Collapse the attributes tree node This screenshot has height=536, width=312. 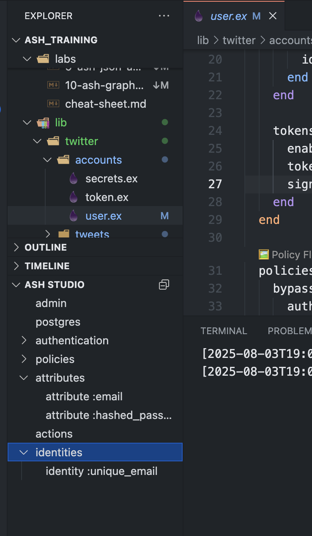(24, 378)
